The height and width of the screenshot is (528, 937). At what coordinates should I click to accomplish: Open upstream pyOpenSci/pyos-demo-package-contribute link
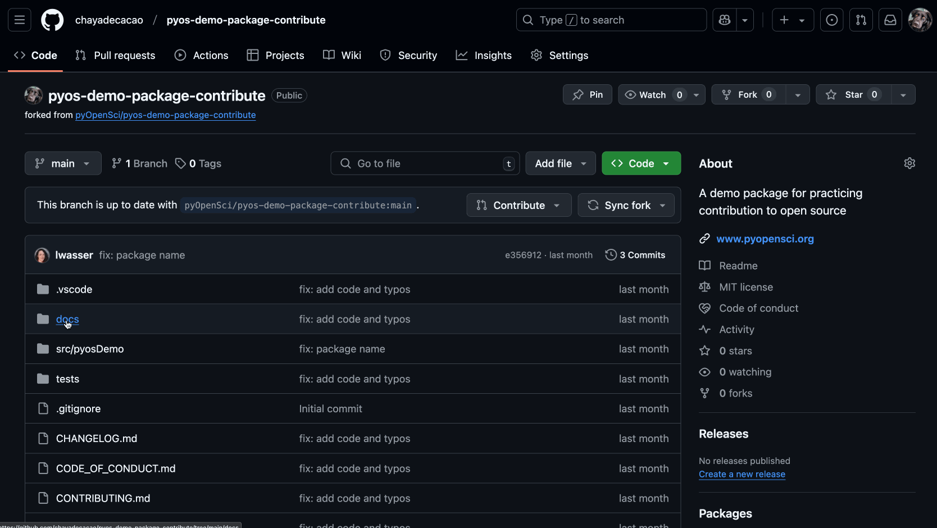pos(166,115)
